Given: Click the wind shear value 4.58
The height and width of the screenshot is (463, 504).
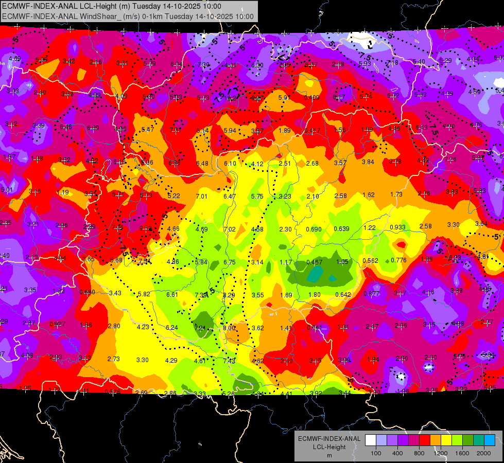Looking at the screenshot, I should (257, 229).
